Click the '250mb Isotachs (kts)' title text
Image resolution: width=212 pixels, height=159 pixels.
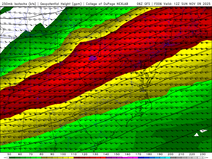[x=19, y=4]
